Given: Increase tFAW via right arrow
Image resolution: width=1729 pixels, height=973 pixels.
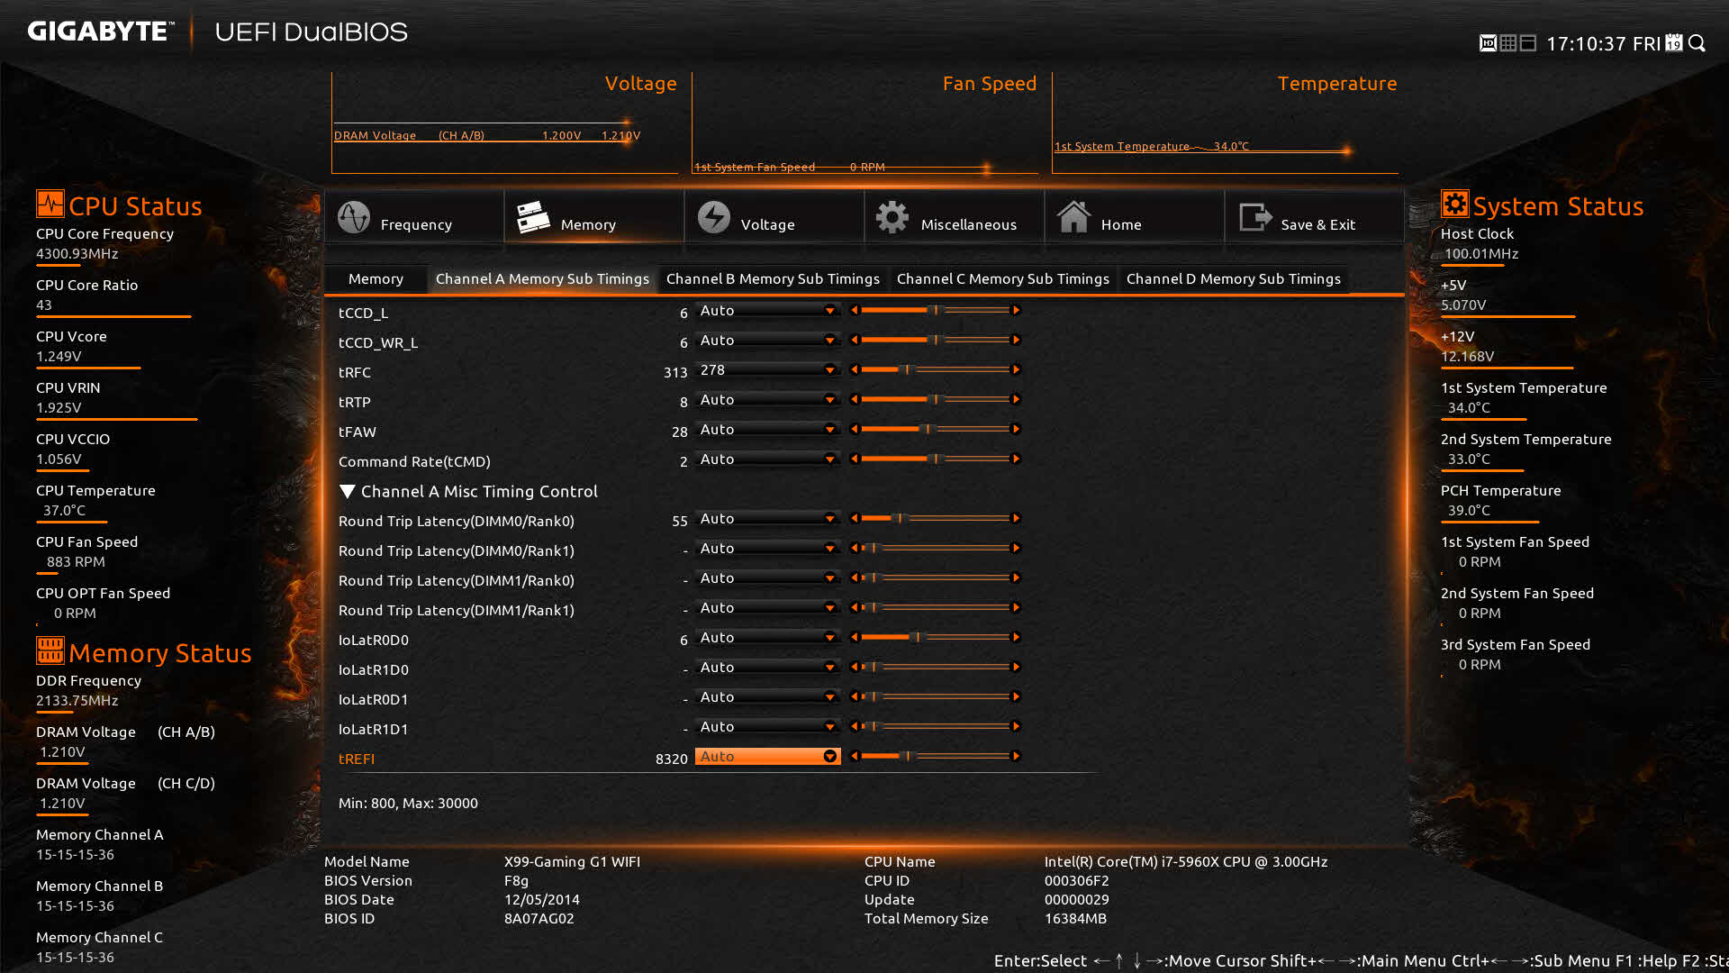Looking at the screenshot, I should pos(1016,429).
